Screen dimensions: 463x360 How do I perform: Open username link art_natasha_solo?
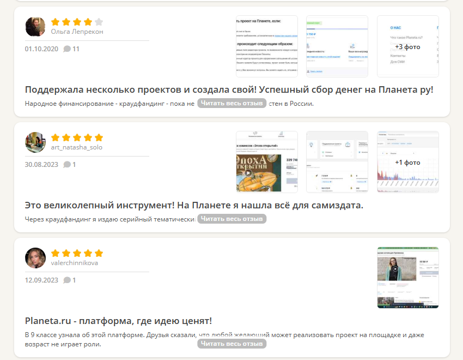[x=77, y=147]
